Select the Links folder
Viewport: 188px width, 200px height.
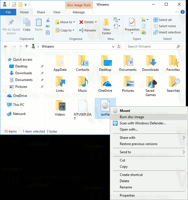click(x=60, y=84)
